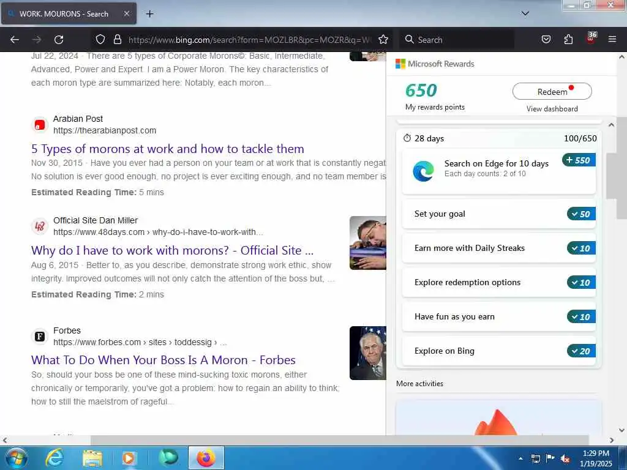Click the padlock site information icon
Screen dimensions: 627x470
click(x=117, y=39)
